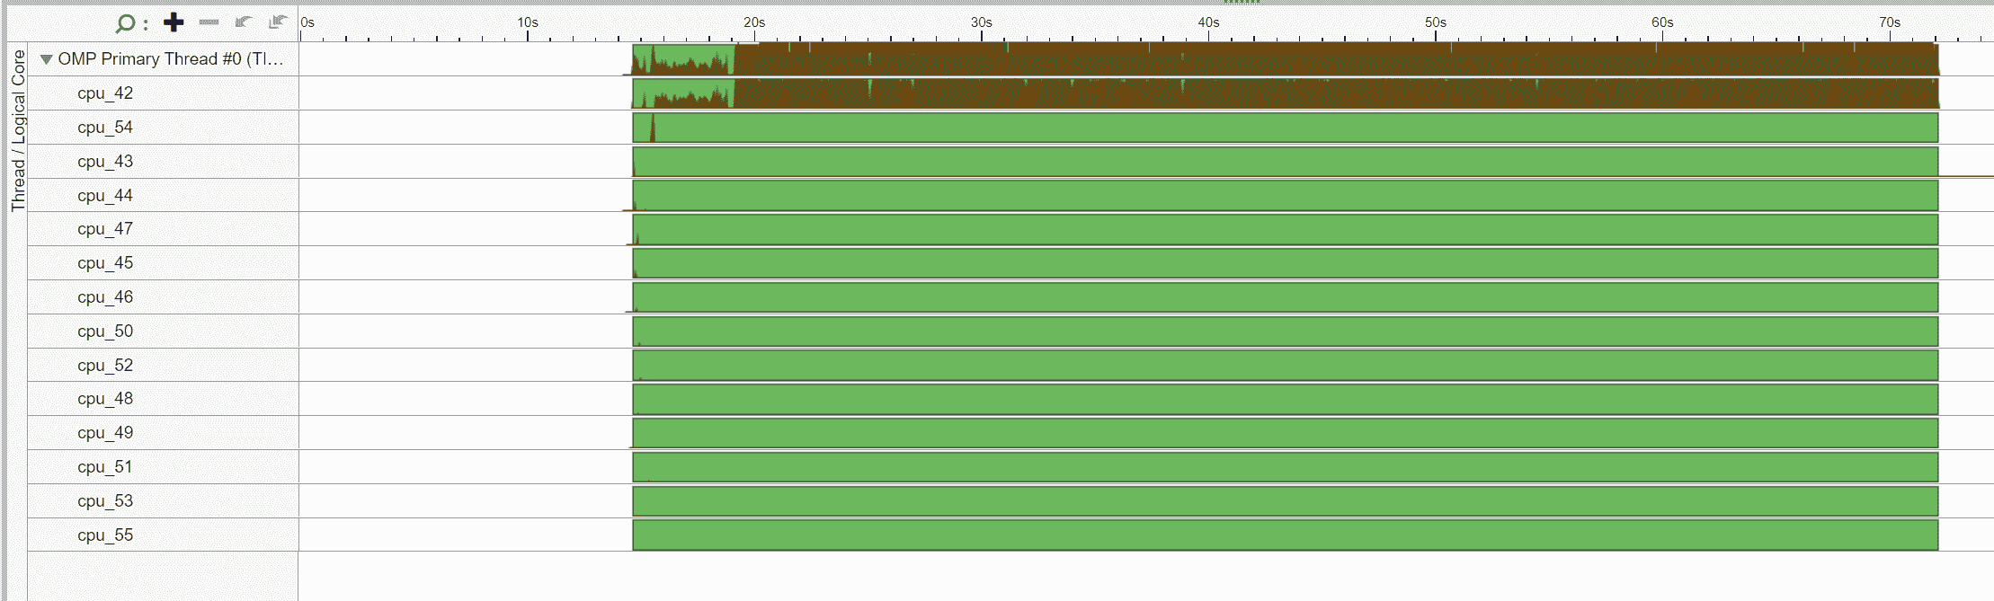Select OMP Primary Thread #0 row label
The height and width of the screenshot is (601, 1994).
pyautogui.click(x=171, y=59)
